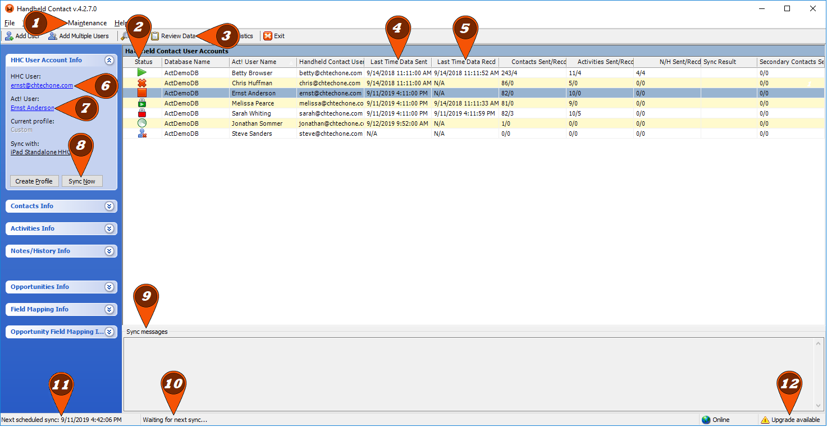The image size is (827, 427).
Task: Open the Maintenance menu
Action: tap(87, 23)
